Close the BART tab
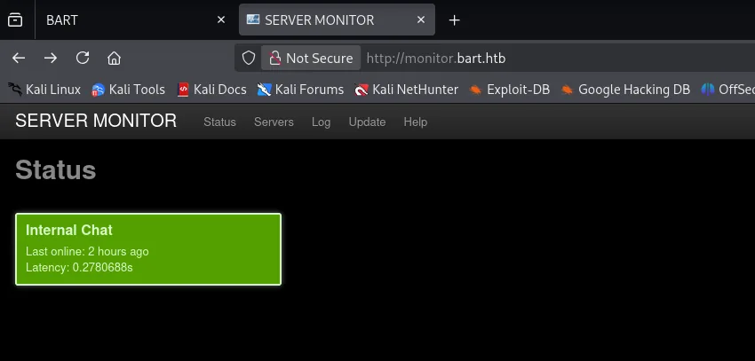The height and width of the screenshot is (361, 755). click(x=221, y=20)
